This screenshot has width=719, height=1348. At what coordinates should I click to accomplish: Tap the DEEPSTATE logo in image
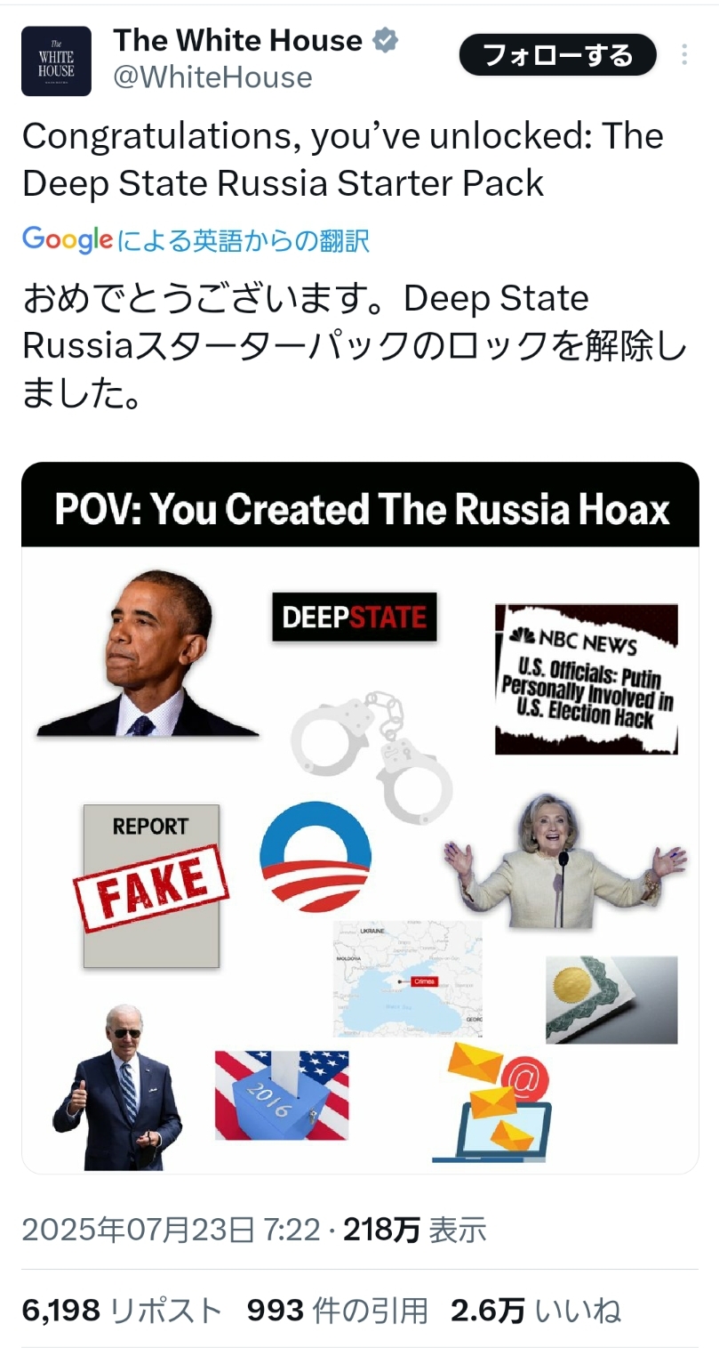pos(355,617)
